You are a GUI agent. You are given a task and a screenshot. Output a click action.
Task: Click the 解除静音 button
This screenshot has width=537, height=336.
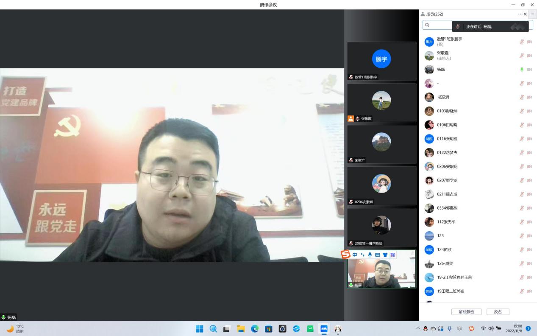pos(466,312)
